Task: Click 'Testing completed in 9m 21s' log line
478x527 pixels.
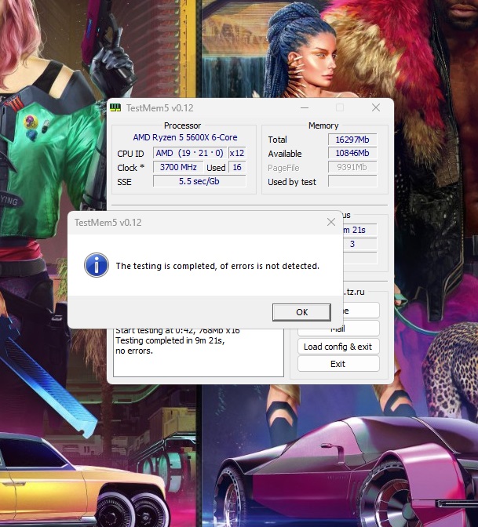Action: 170,340
